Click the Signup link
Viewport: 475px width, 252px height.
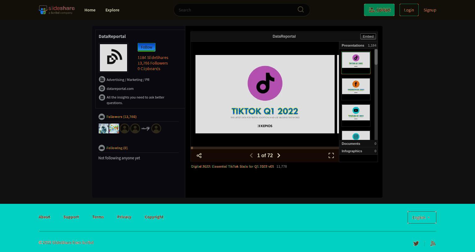point(430,10)
